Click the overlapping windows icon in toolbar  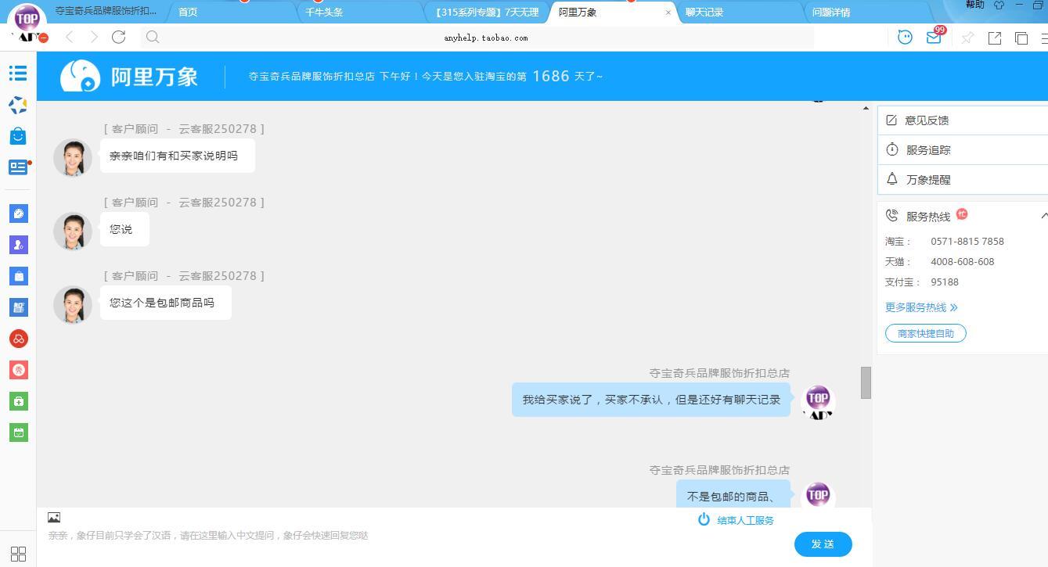pos(1021,38)
